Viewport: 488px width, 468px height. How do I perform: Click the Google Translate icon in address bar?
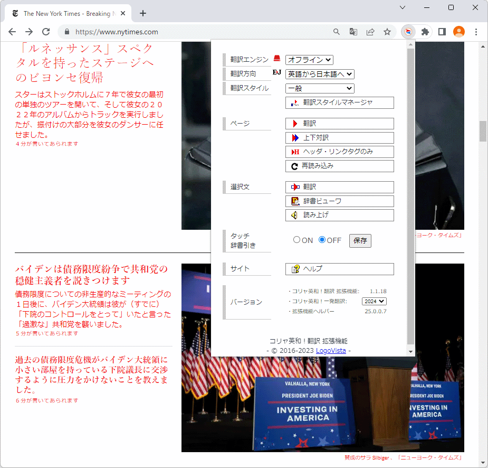click(x=353, y=32)
